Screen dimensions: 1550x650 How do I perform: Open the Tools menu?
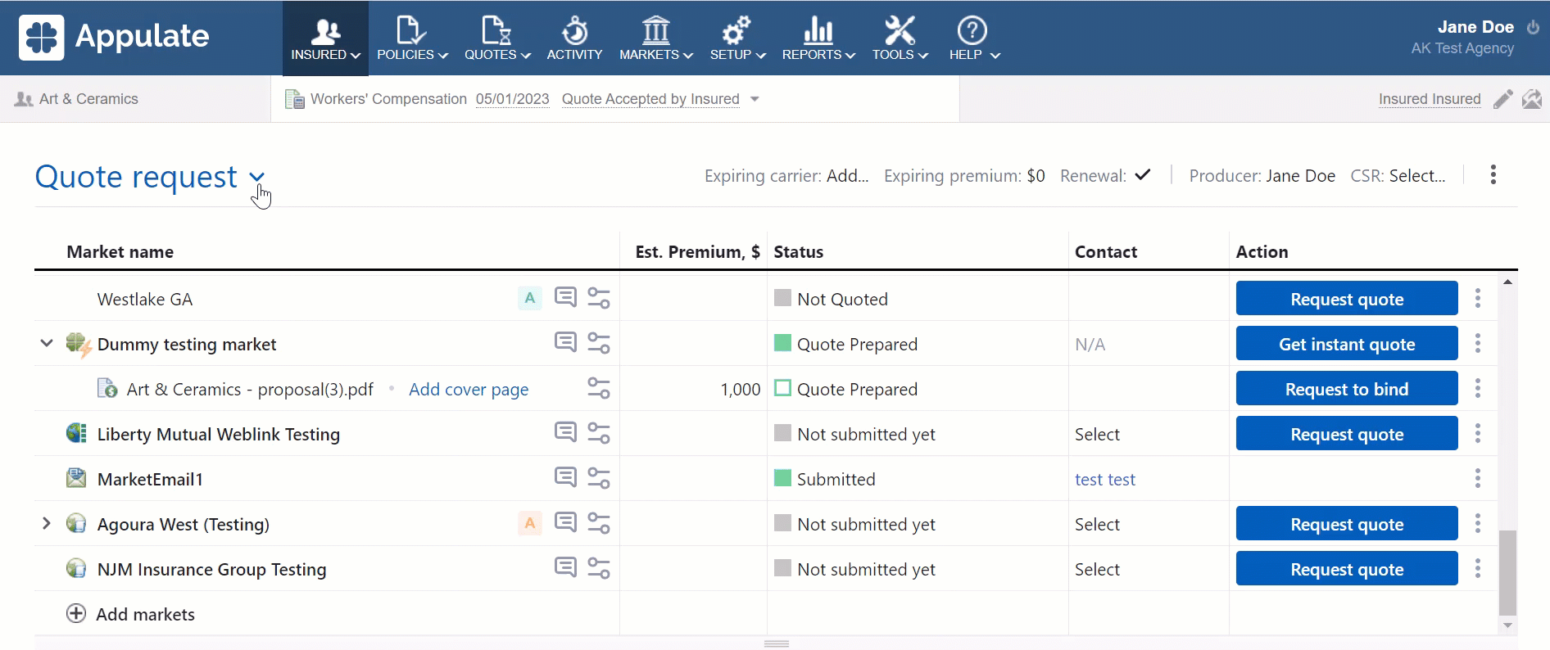click(x=900, y=38)
